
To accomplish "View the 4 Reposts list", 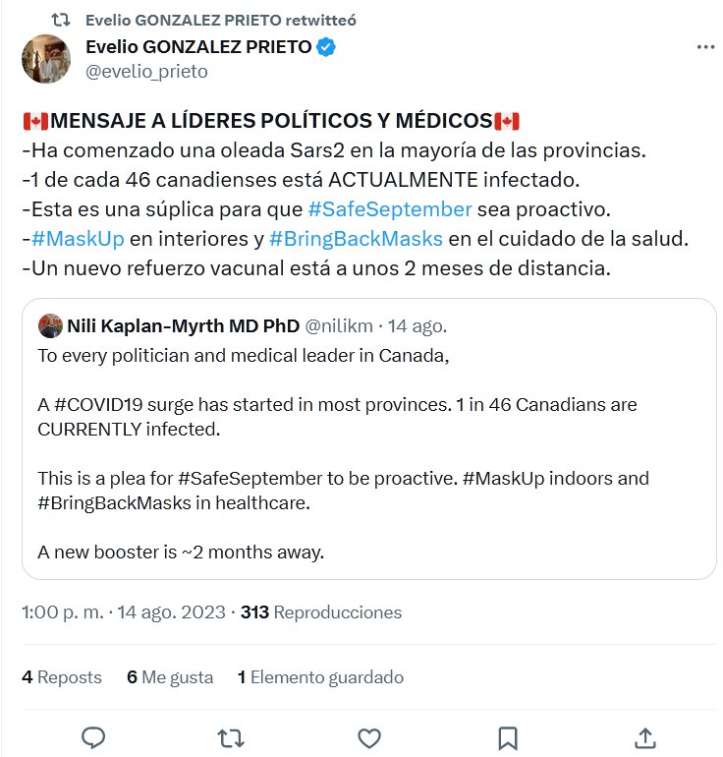I will pos(62,677).
